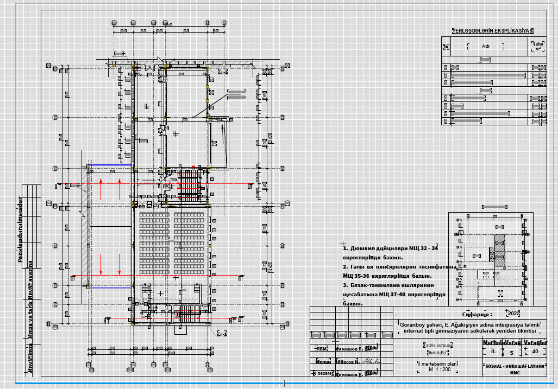Click the 'Сифариш :' label
This screenshot has height=389, width=558.
[x=477, y=314]
